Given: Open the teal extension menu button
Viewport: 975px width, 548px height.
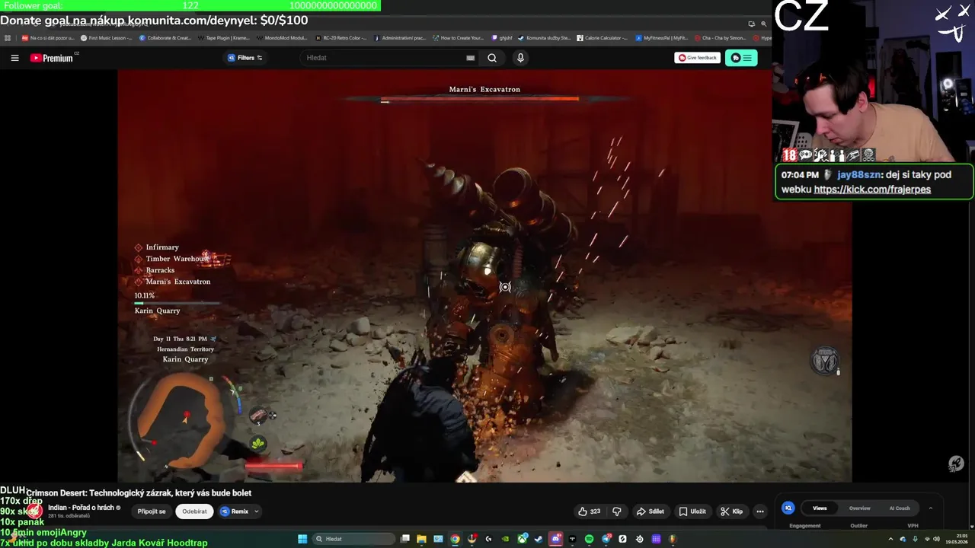Looking at the screenshot, I should click(741, 58).
